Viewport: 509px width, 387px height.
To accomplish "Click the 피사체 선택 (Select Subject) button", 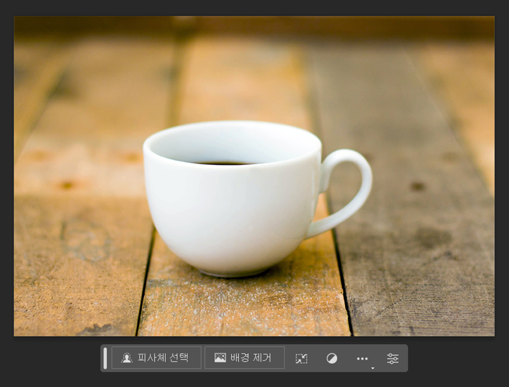I will click(156, 358).
